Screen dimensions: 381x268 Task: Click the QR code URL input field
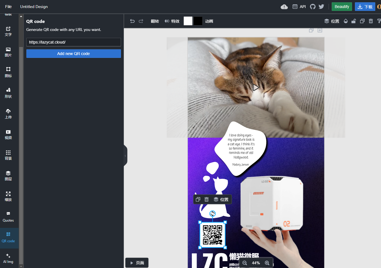pyautogui.click(x=74, y=42)
